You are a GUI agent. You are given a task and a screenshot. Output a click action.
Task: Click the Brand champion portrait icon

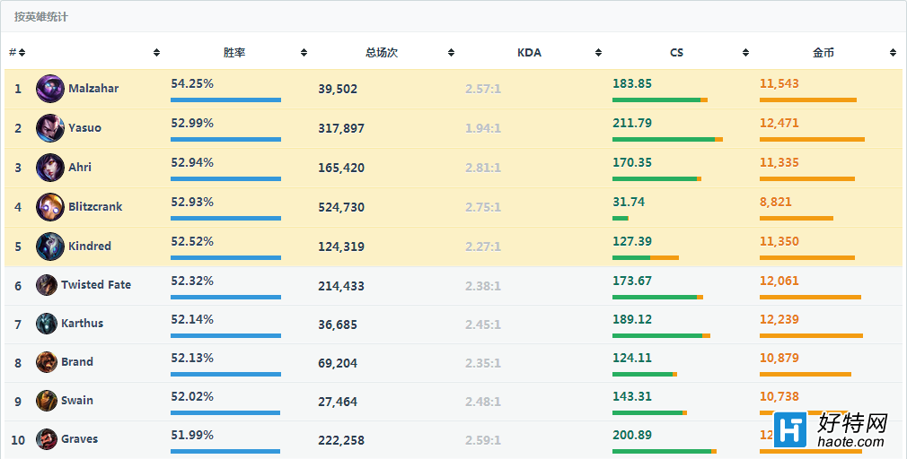pyautogui.click(x=47, y=362)
